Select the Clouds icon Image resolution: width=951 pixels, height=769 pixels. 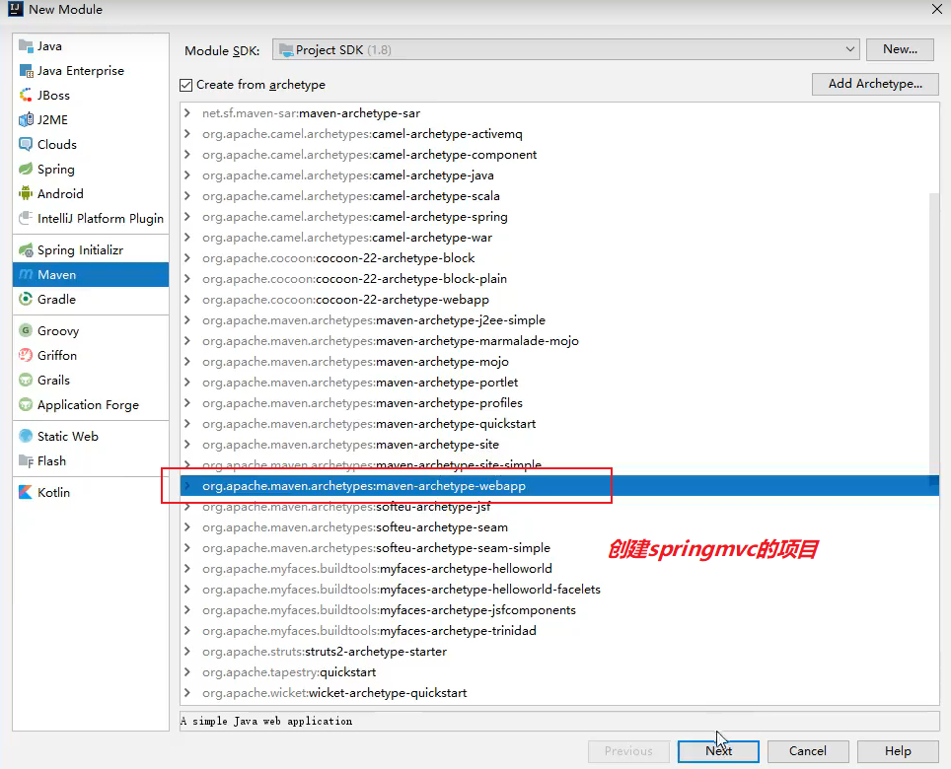click(x=26, y=144)
